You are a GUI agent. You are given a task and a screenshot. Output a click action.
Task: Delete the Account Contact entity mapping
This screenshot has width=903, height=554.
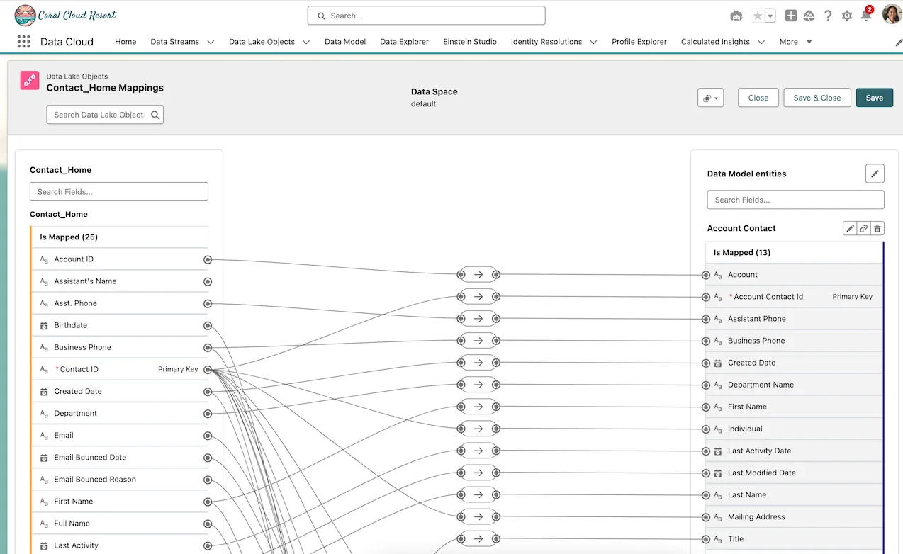tap(877, 228)
